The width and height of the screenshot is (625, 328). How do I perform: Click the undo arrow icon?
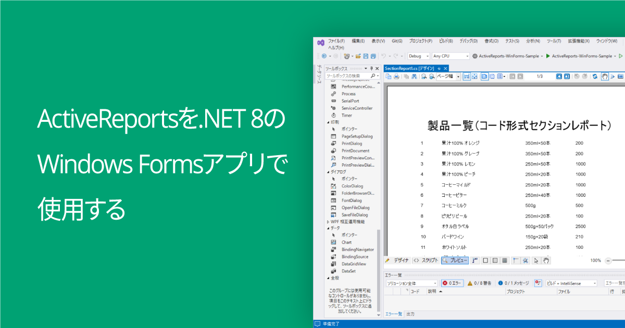tap(383, 56)
